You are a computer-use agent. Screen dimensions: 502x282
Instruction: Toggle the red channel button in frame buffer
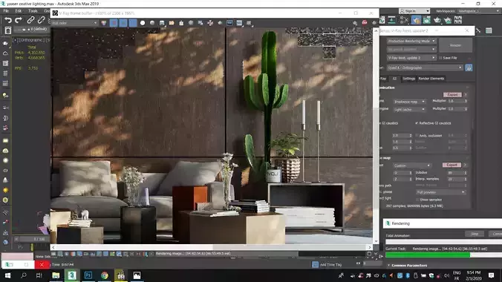pyautogui.click(x=114, y=23)
